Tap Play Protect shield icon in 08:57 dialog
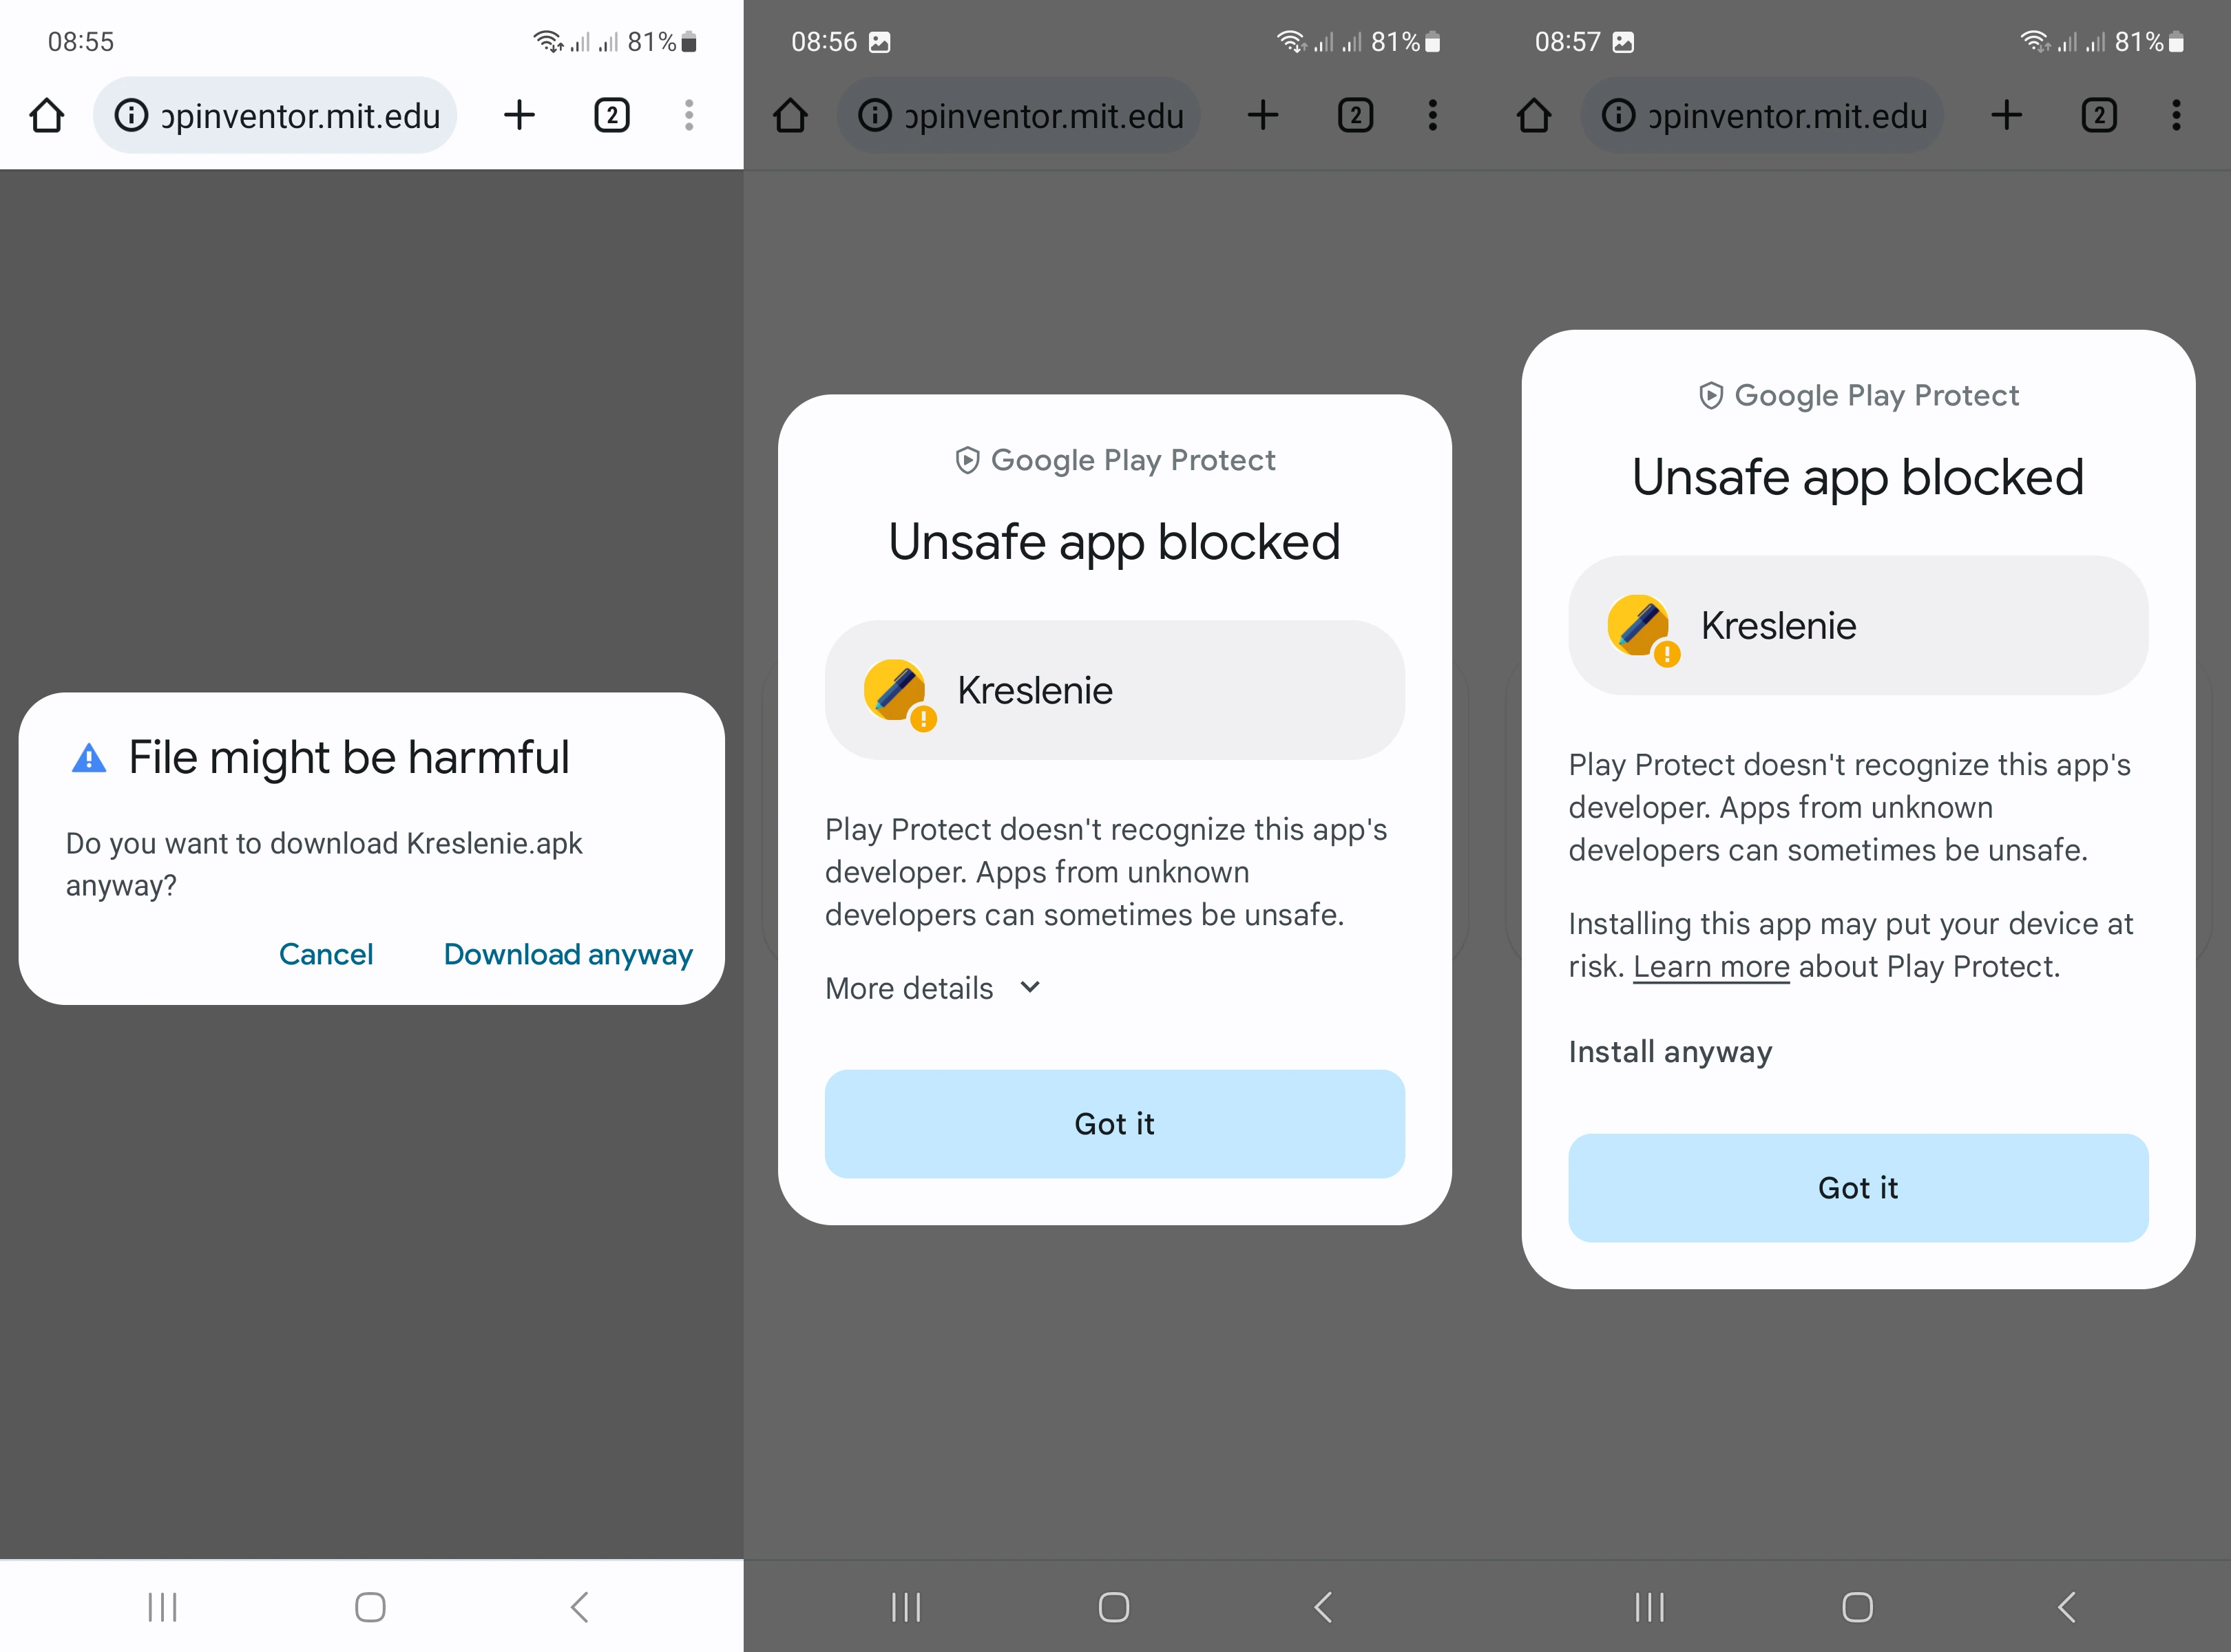This screenshot has width=2231, height=1652. tap(1710, 396)
